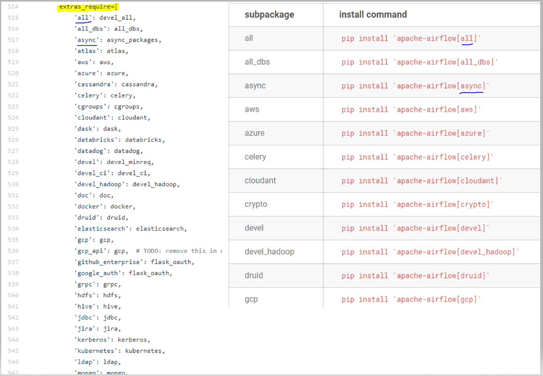Click line number 520 in the gutter
543x376 pixels.
click(x=13, y=73)
